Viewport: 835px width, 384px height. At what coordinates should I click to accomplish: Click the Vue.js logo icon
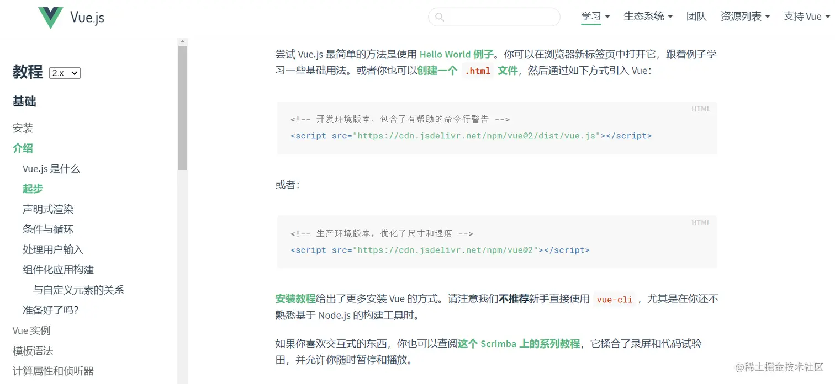click(x=50, y=18)
